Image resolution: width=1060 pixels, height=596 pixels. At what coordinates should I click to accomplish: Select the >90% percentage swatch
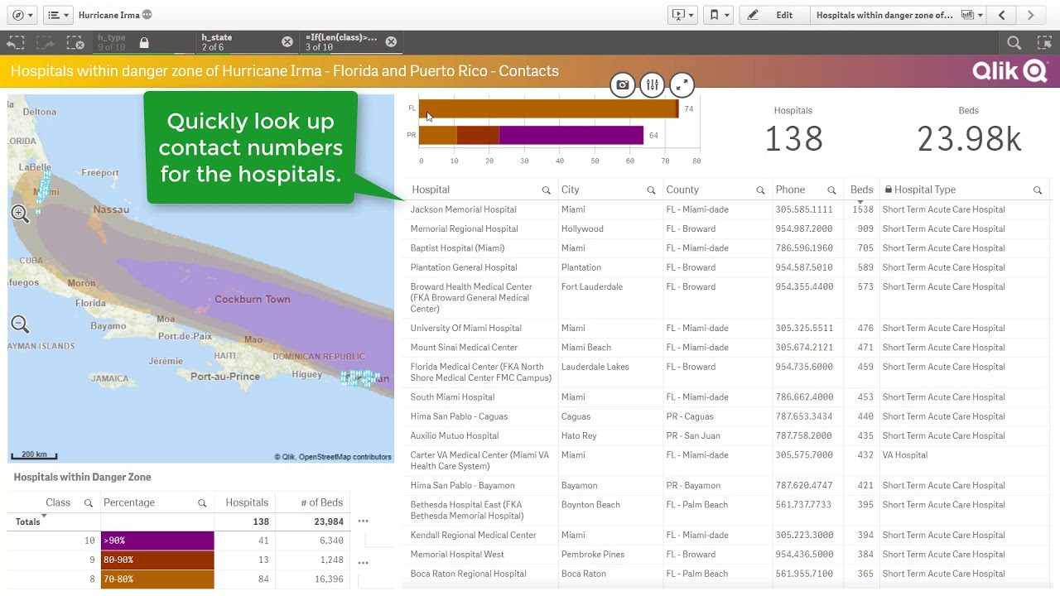click(157, 541)
